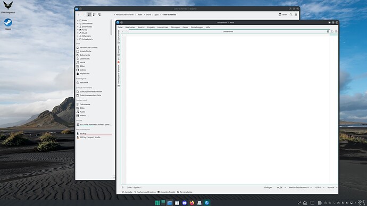The height and width of the screenshot is (206, 367).
Task: Open the Dolphin search icon
Action: [x=291, y=14]
